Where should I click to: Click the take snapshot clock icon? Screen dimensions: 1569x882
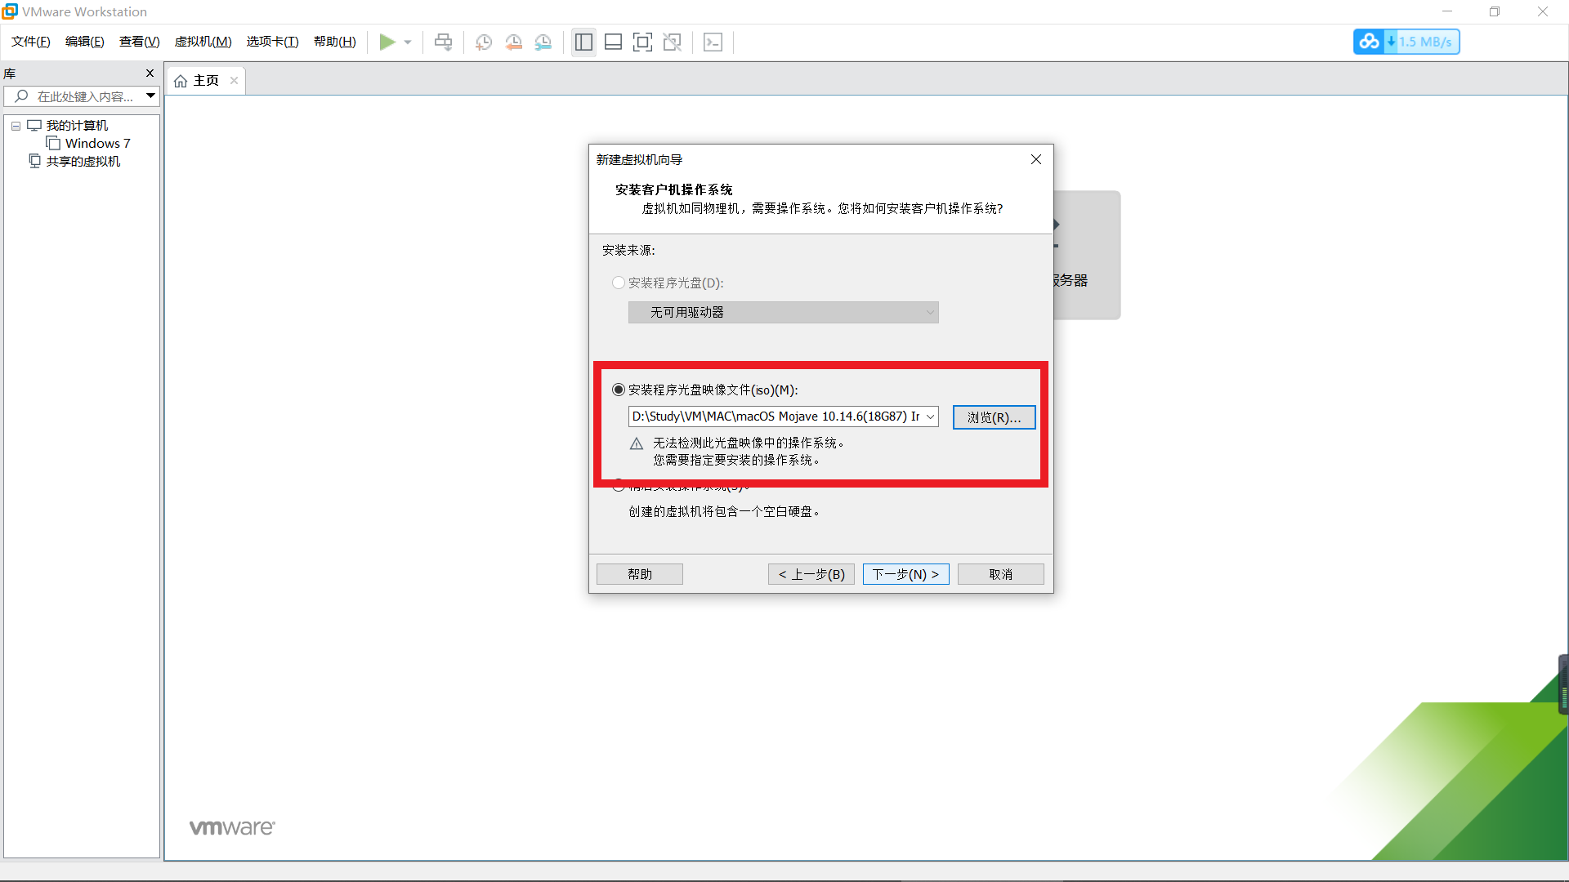[x=484, y=42]
